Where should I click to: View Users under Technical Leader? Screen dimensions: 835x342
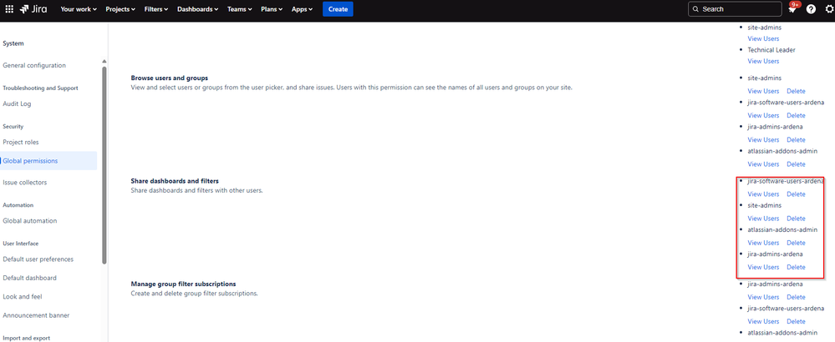point(763,62)
